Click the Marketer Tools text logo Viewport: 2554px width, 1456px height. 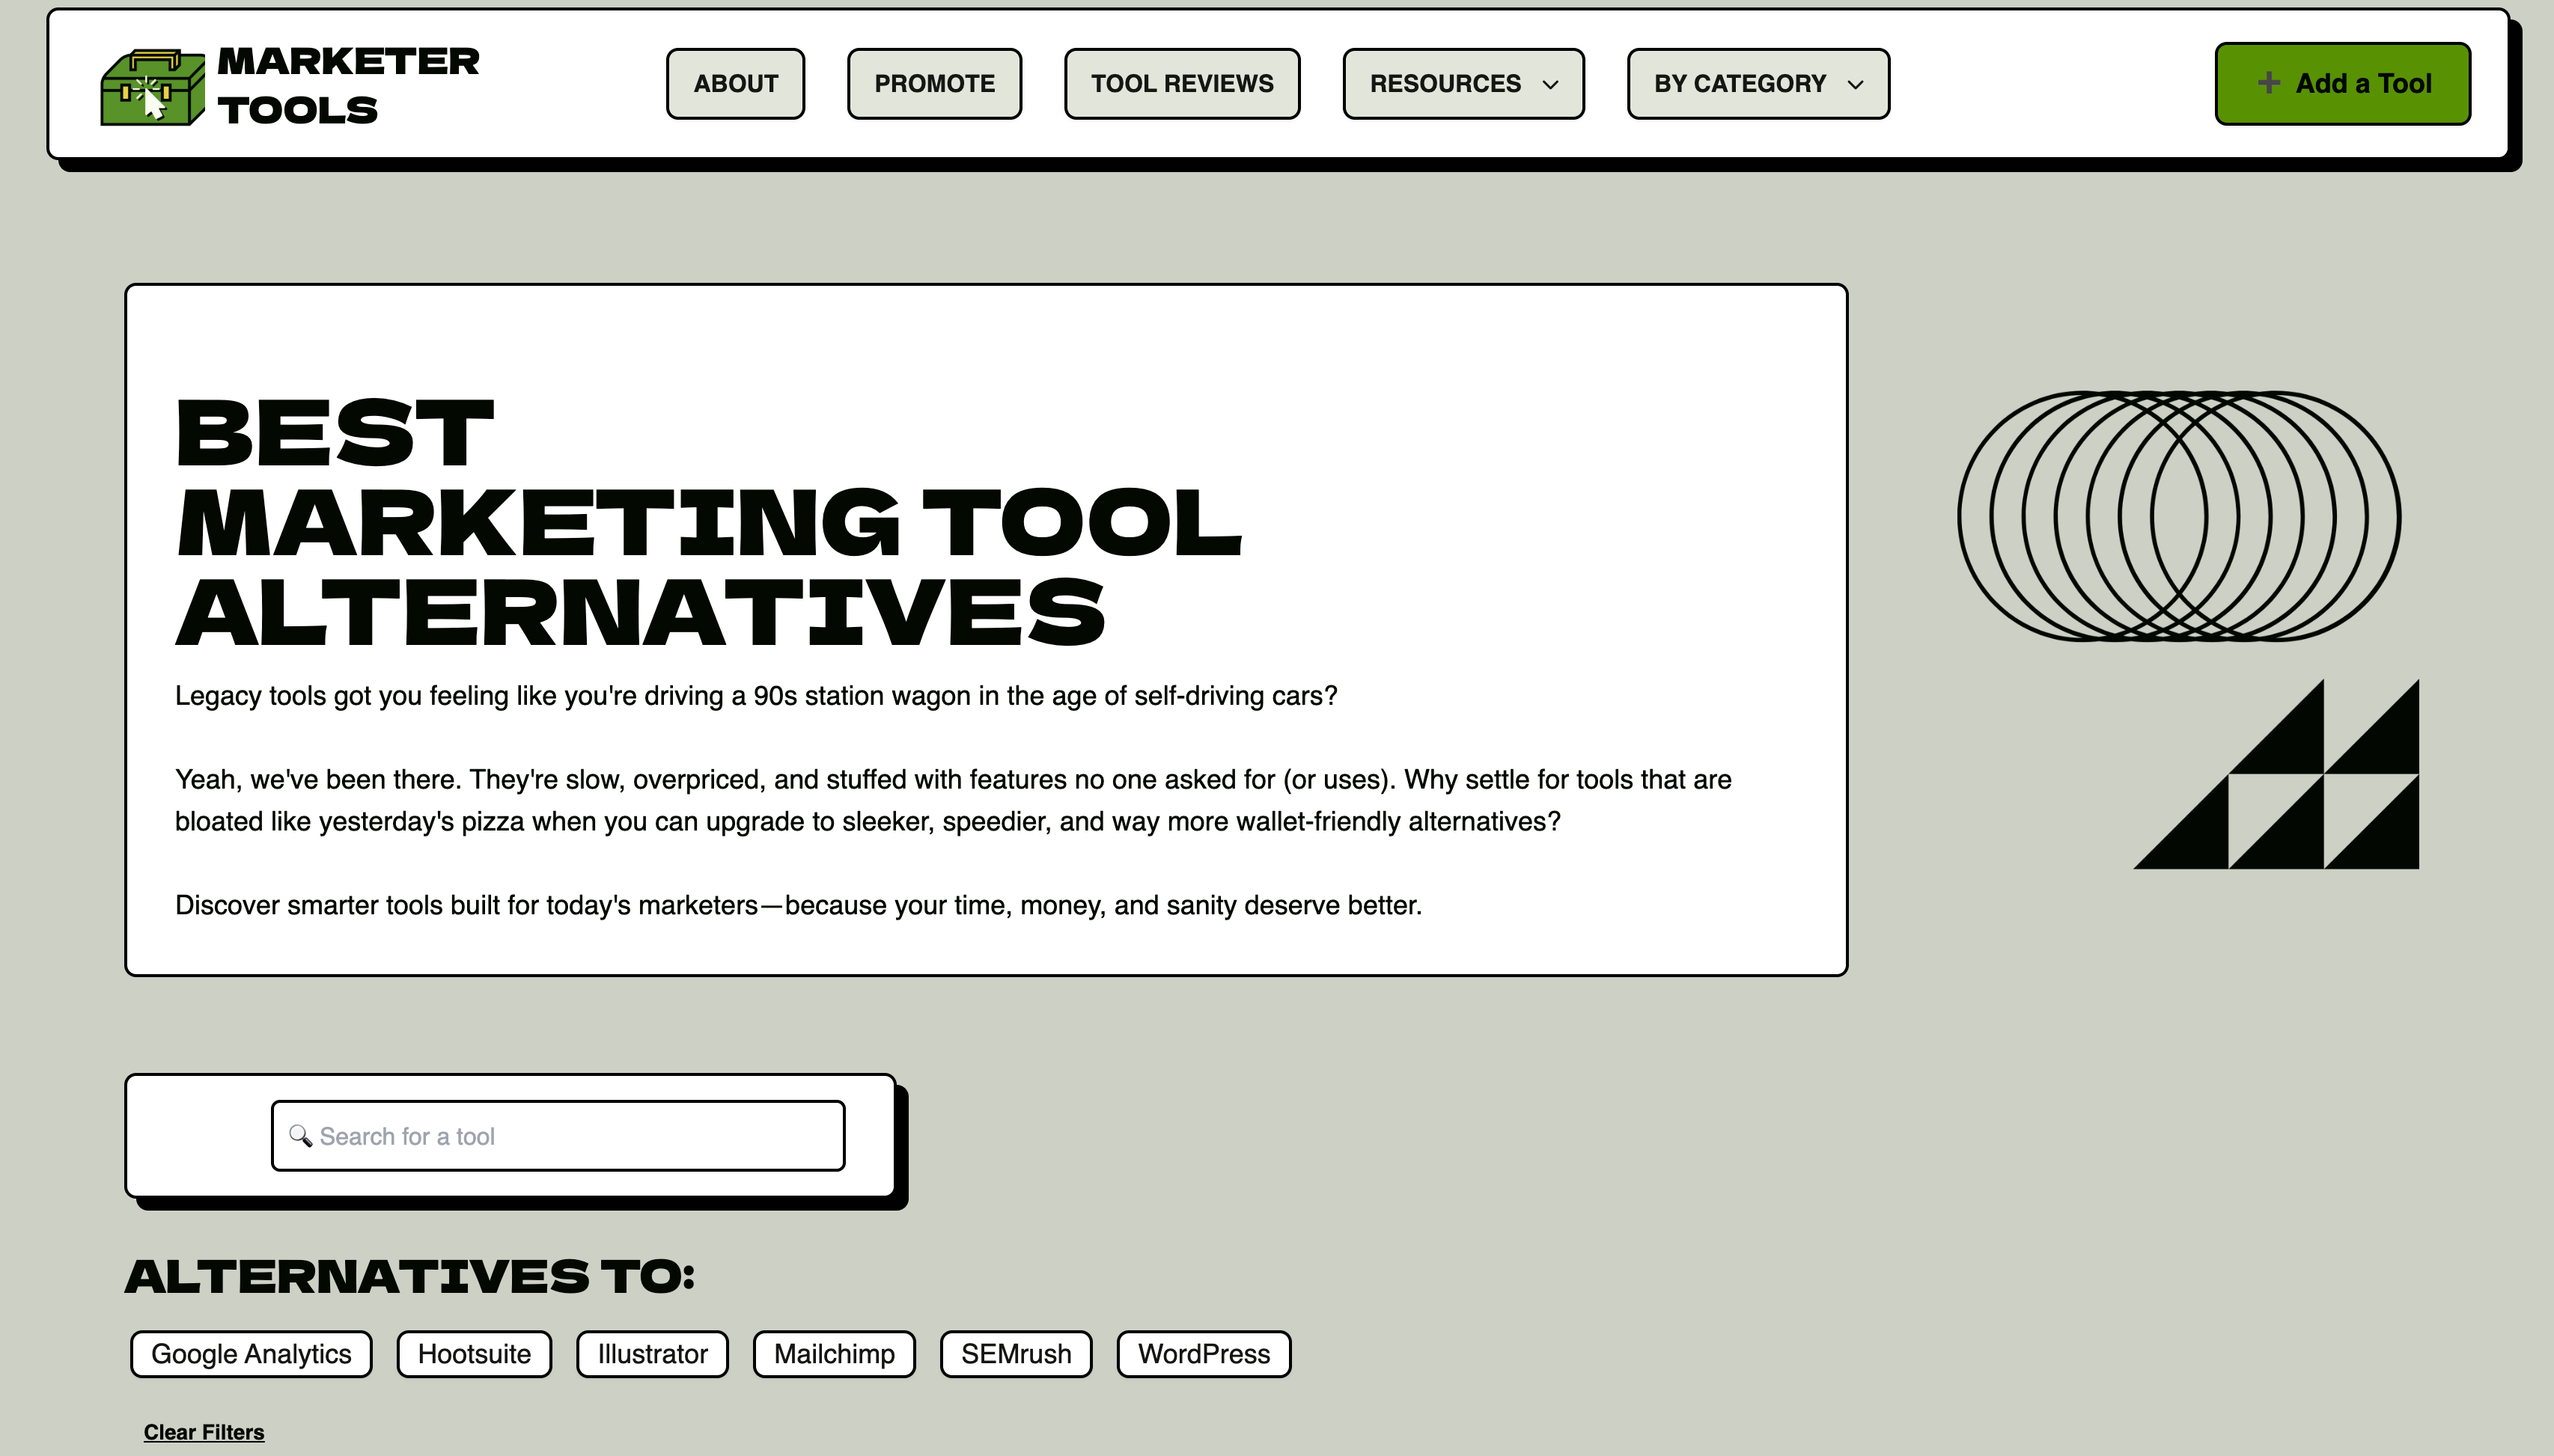[x=349, y=85]
